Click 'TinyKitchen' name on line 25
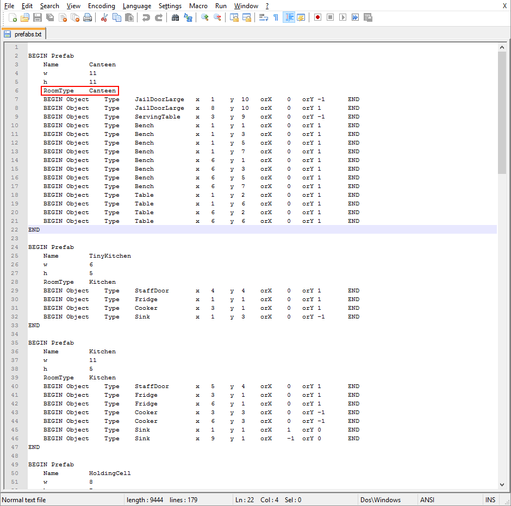Image resolution: width=511 pixels, height=506 pixels. click(110, 256)
